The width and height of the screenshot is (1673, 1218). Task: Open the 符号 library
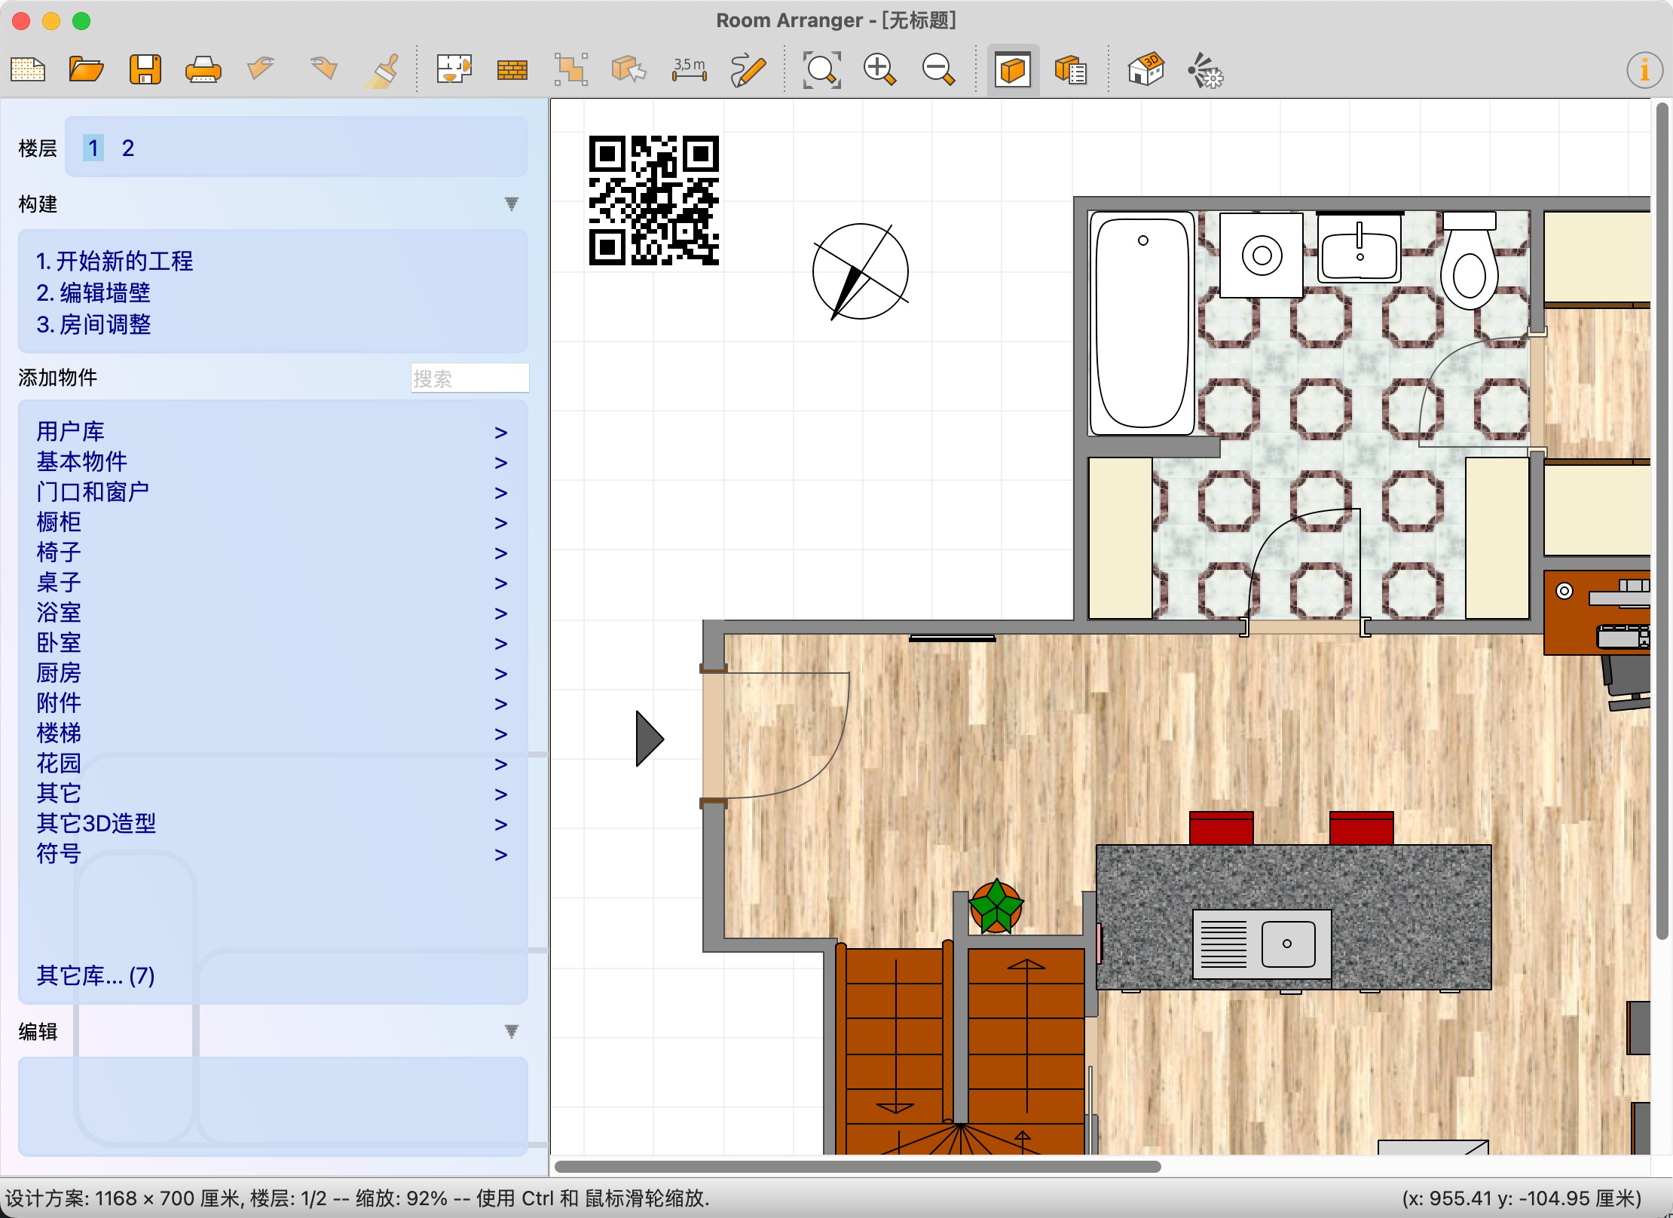pos(272,854)
